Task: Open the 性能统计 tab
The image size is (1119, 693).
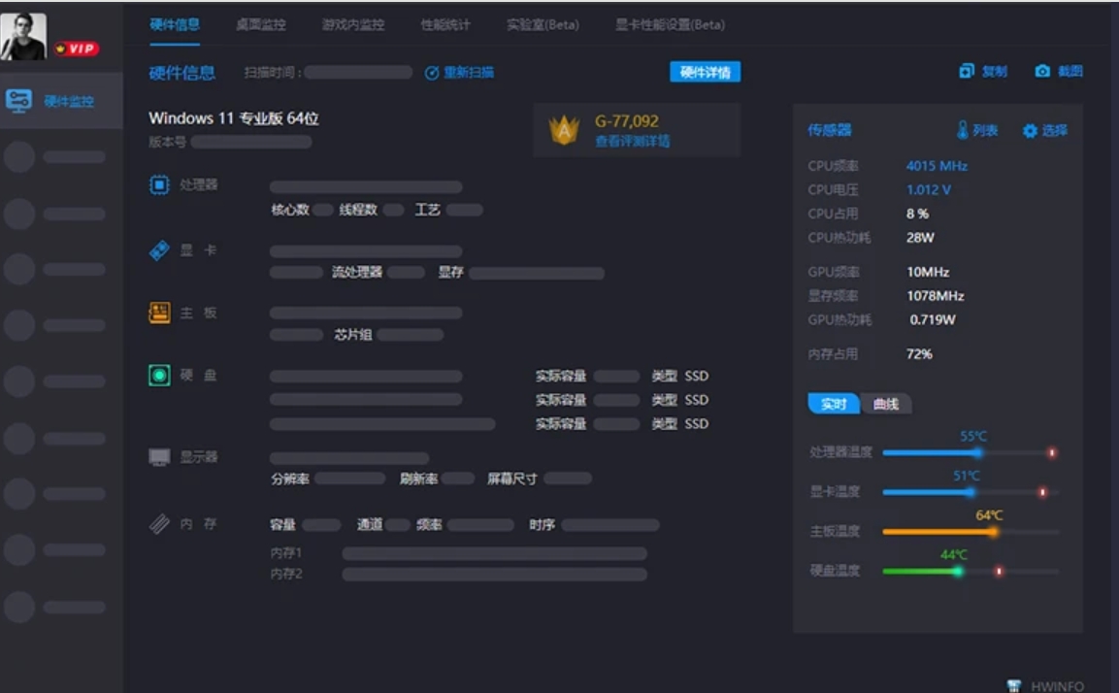Action: (445, 24)
